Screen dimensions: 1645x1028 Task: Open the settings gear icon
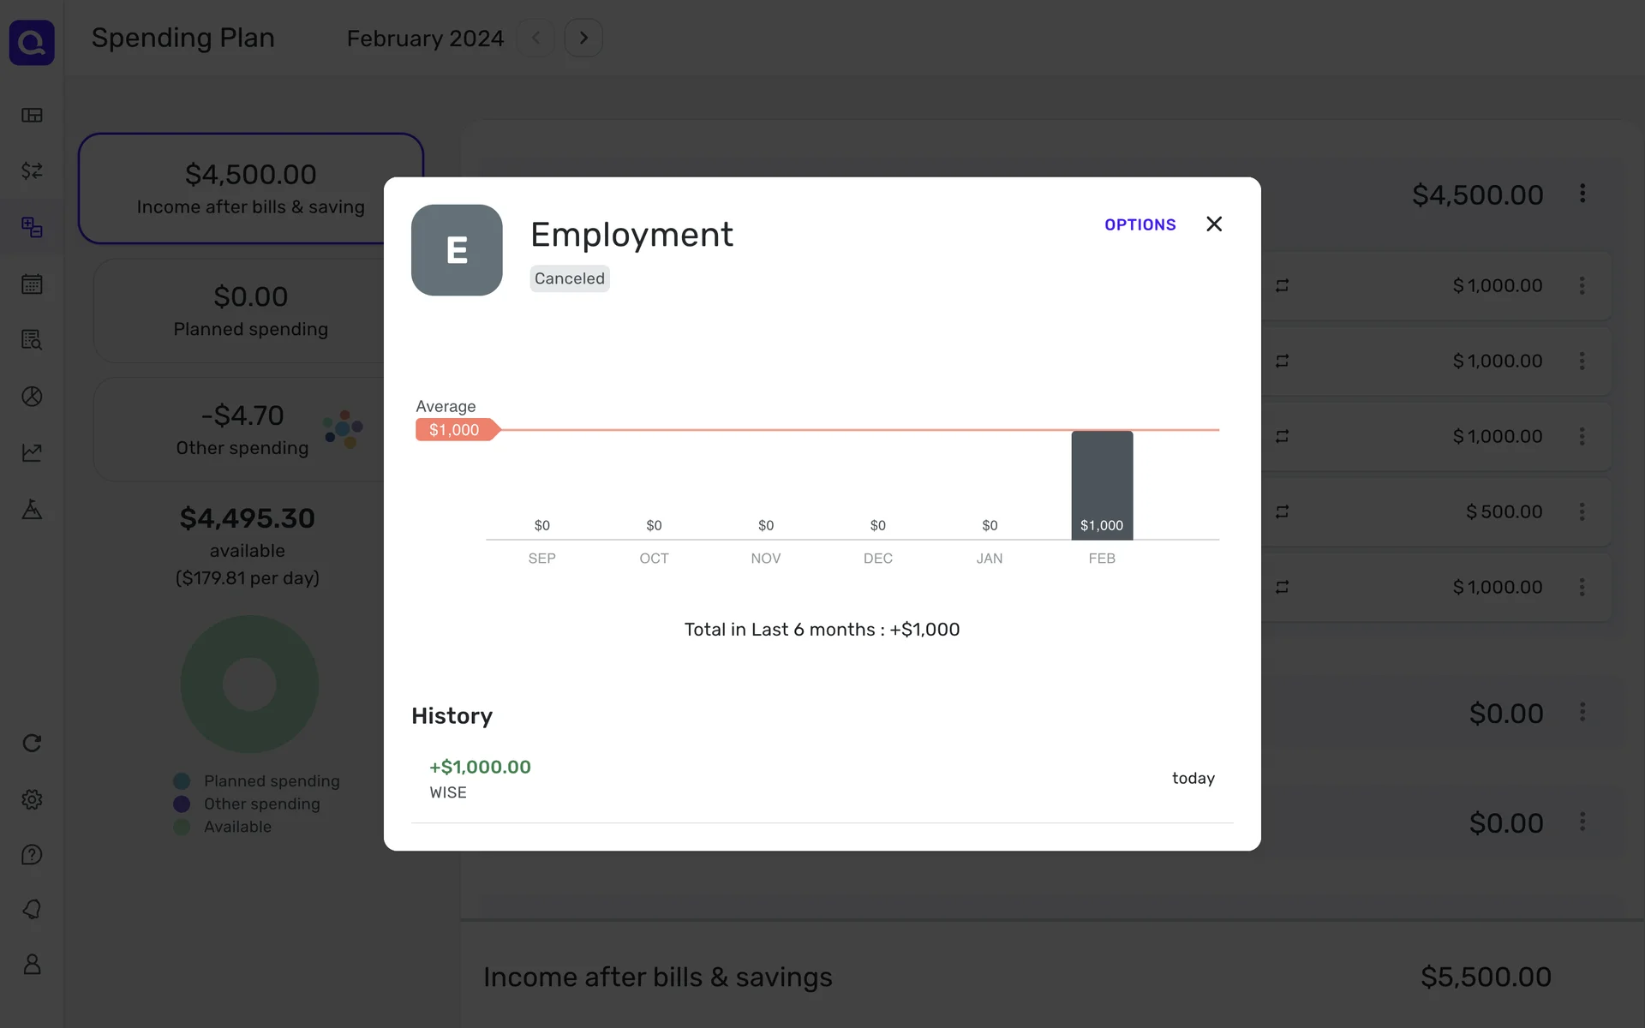point(32,799)
